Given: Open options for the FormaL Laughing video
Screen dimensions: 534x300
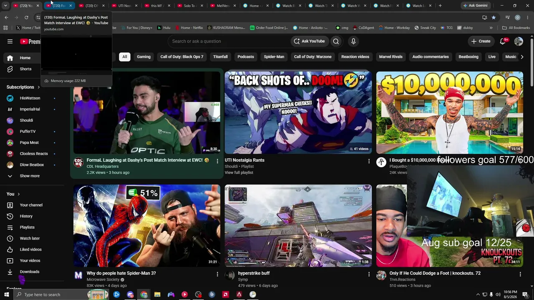Looking at the screenshot, I should 217,161.
